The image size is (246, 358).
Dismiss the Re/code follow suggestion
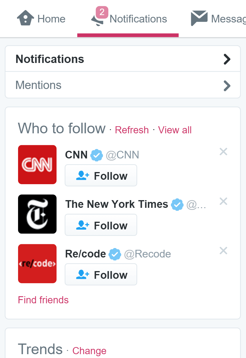tap(223, 251)
